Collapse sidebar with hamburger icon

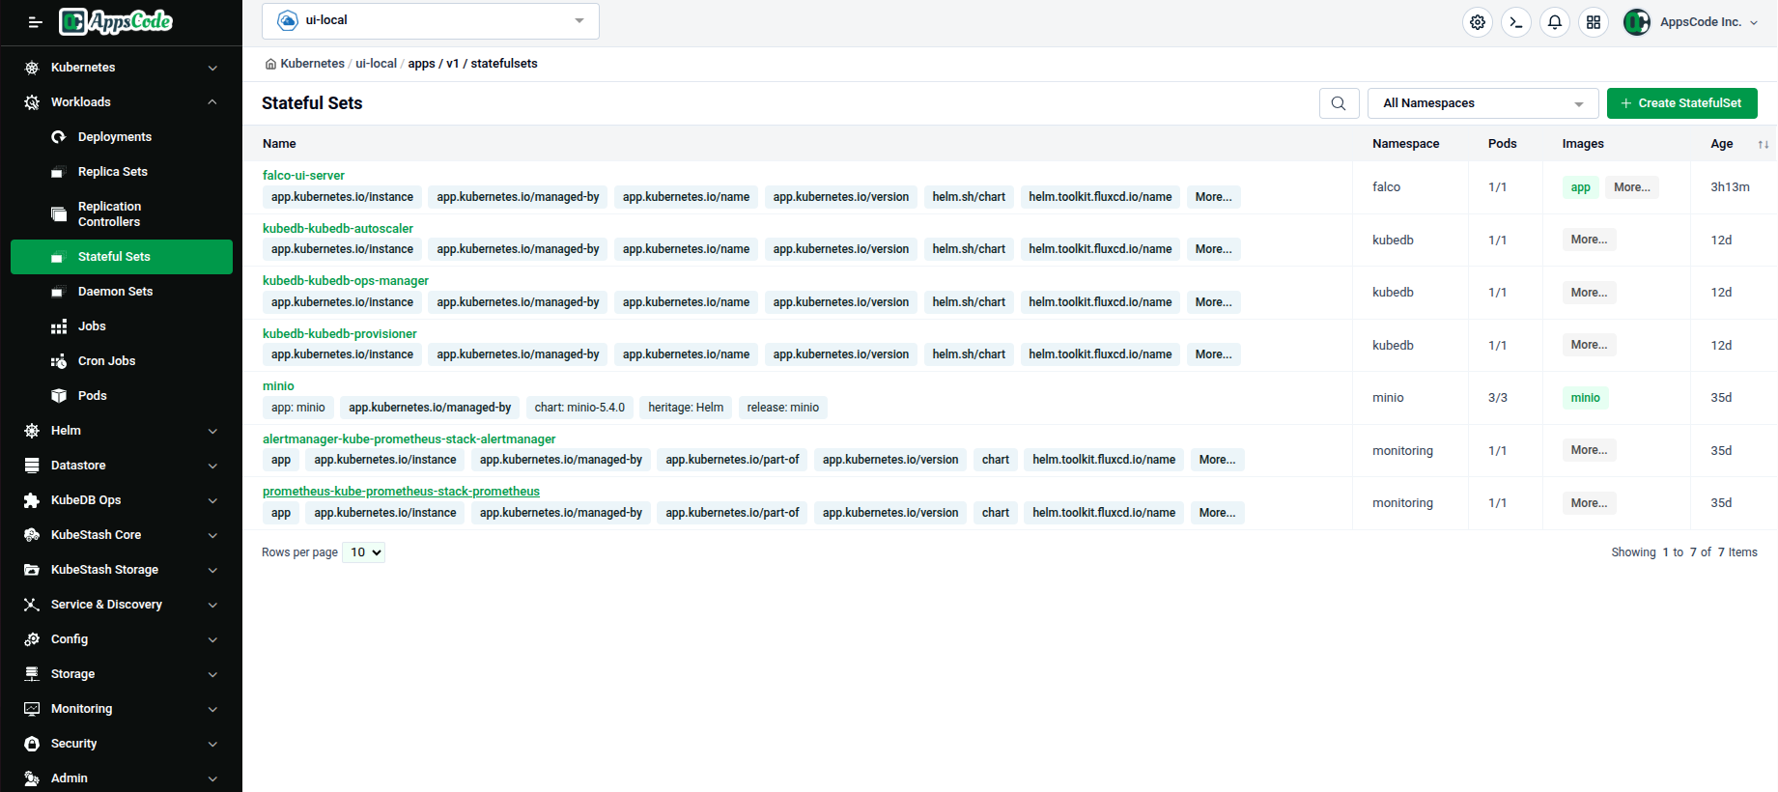coord(35,22)
